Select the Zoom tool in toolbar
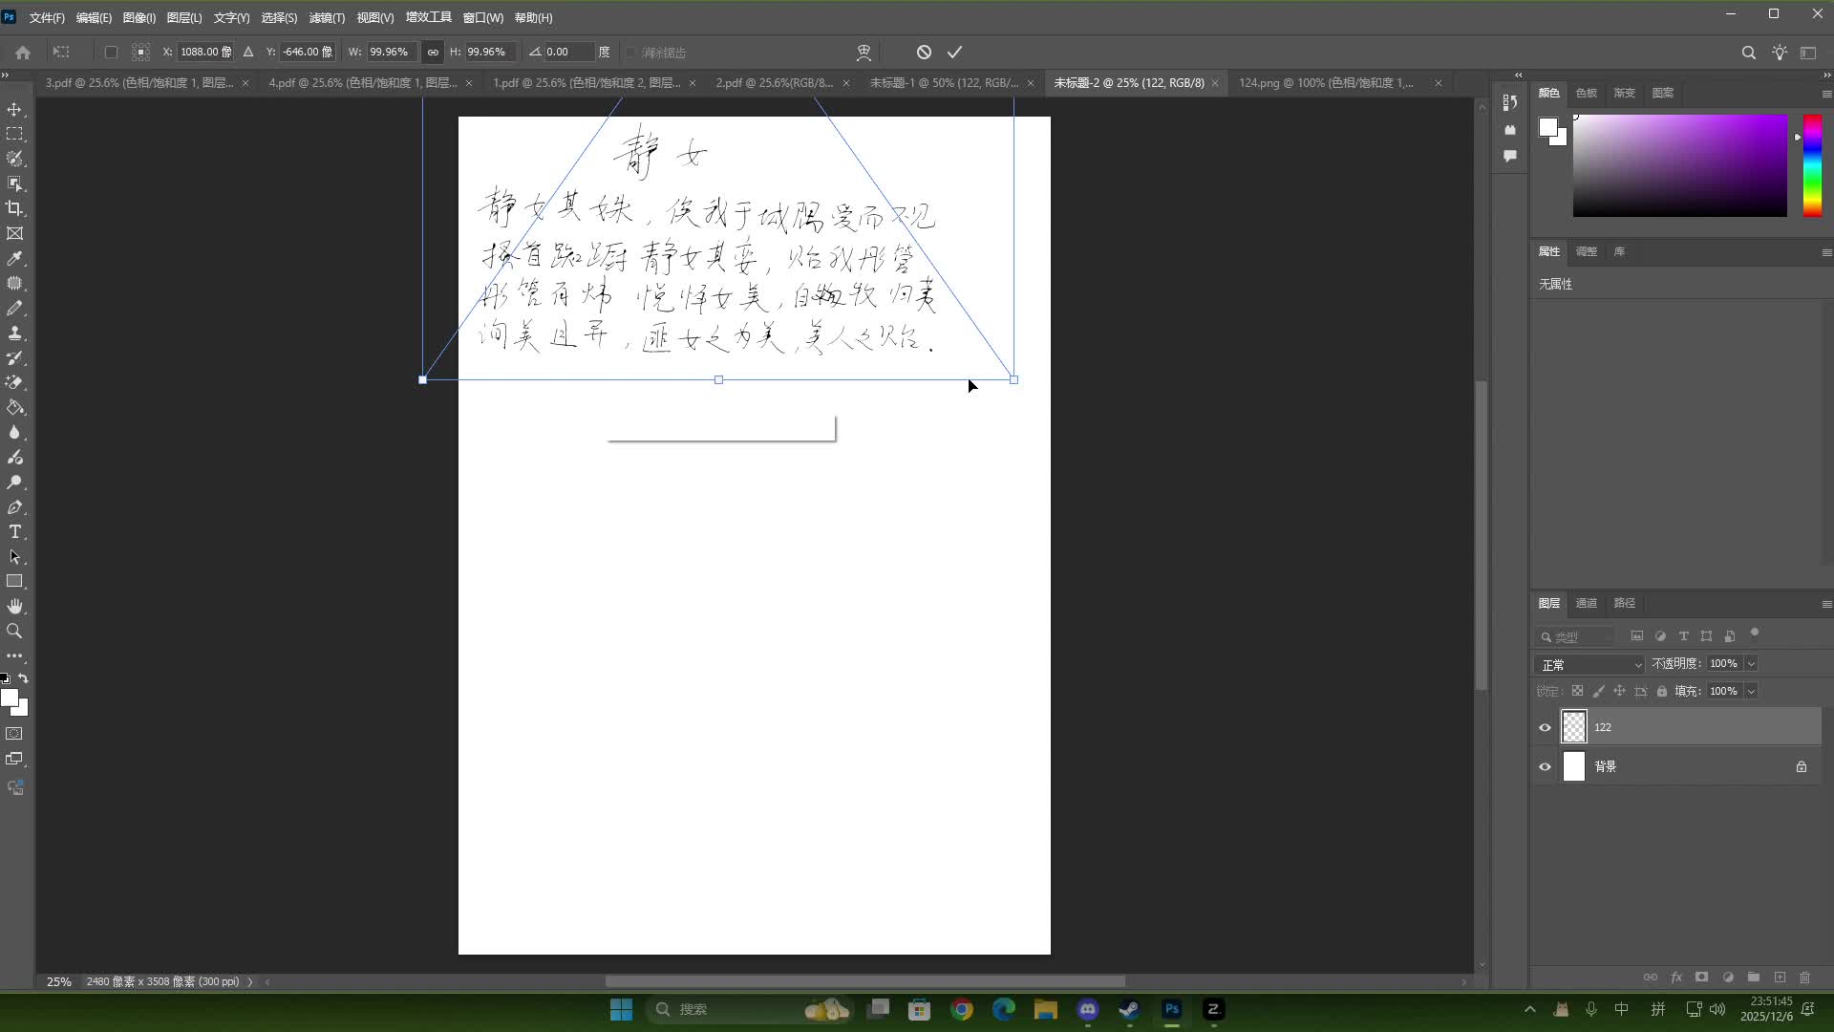 tap(15, 632)
